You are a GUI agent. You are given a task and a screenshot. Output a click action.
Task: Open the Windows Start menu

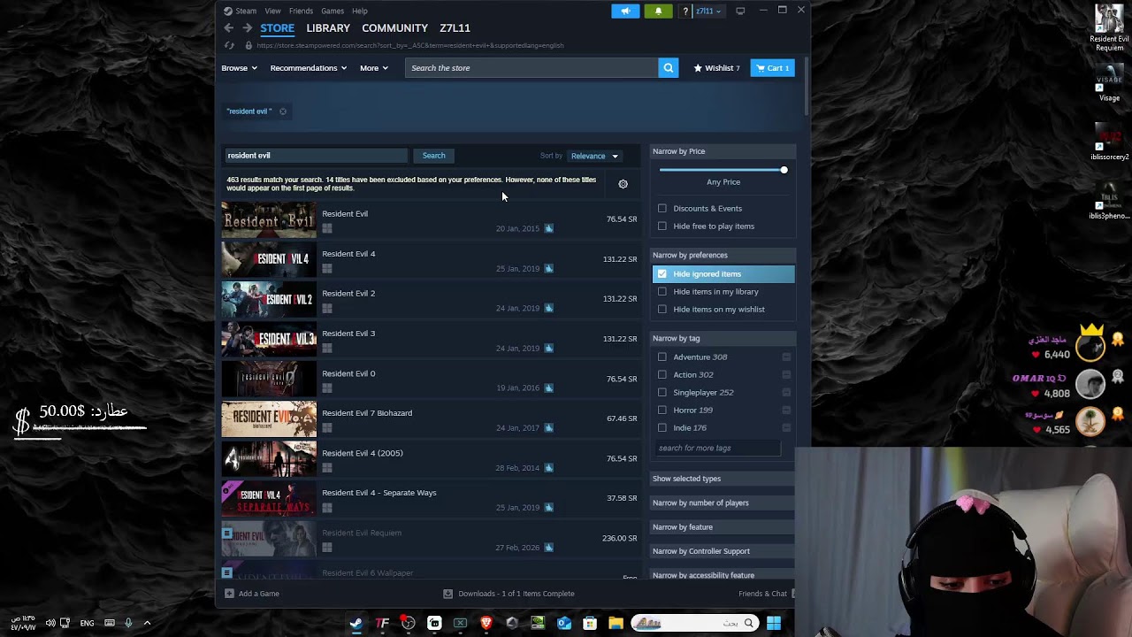click(774, 623)
